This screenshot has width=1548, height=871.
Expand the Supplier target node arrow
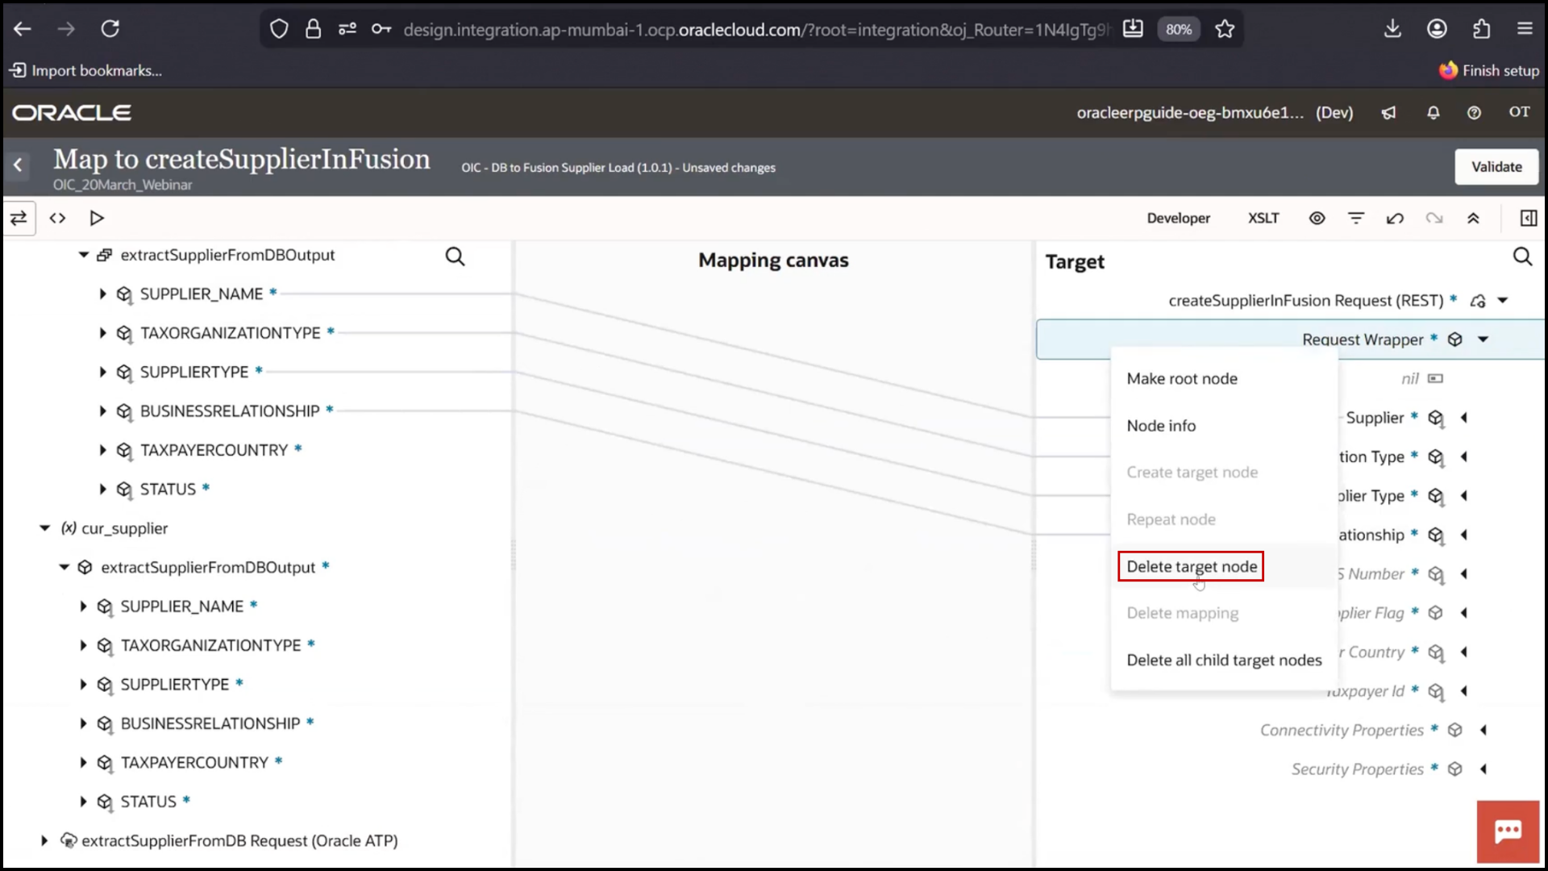click(1464, 418)
